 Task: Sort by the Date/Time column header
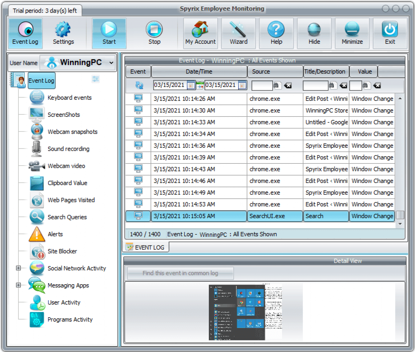pos(199,71)
